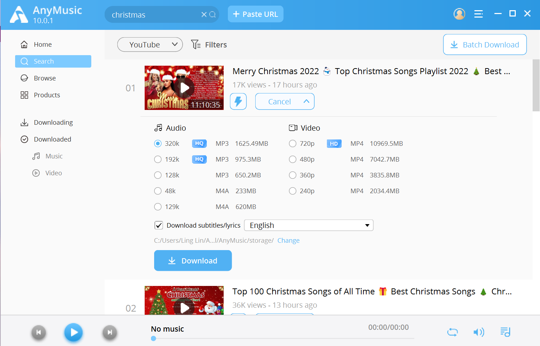
Task: Toggle the repeat loop icon
Action: click(452, 332)
